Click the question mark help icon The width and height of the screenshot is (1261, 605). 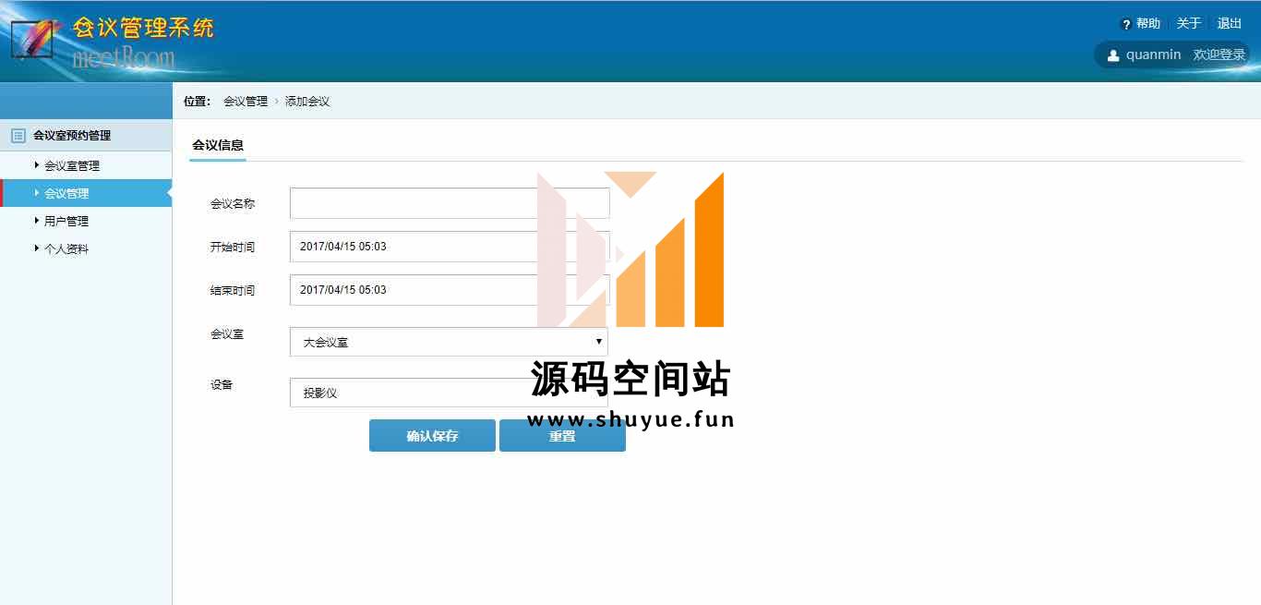click(1125, 24)
